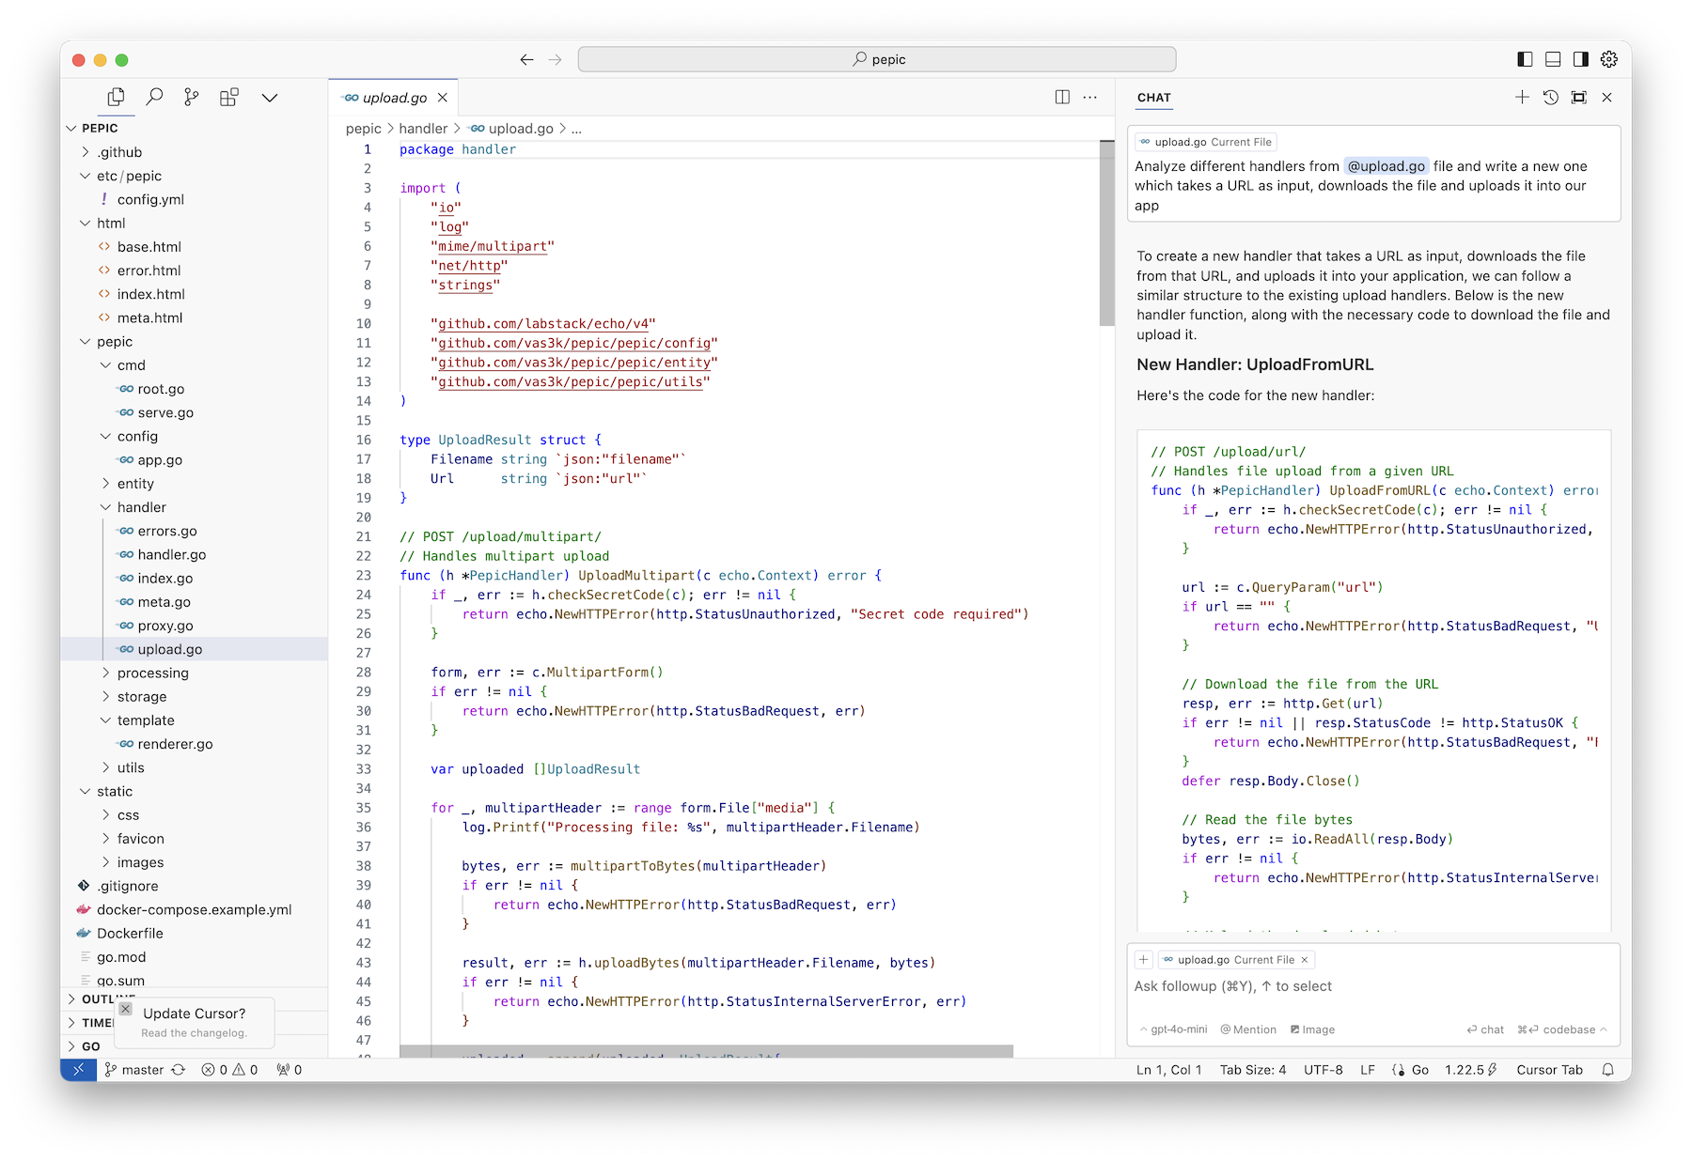
Task: Close the upload.go editor tab
Action: [x=442, y=98]
